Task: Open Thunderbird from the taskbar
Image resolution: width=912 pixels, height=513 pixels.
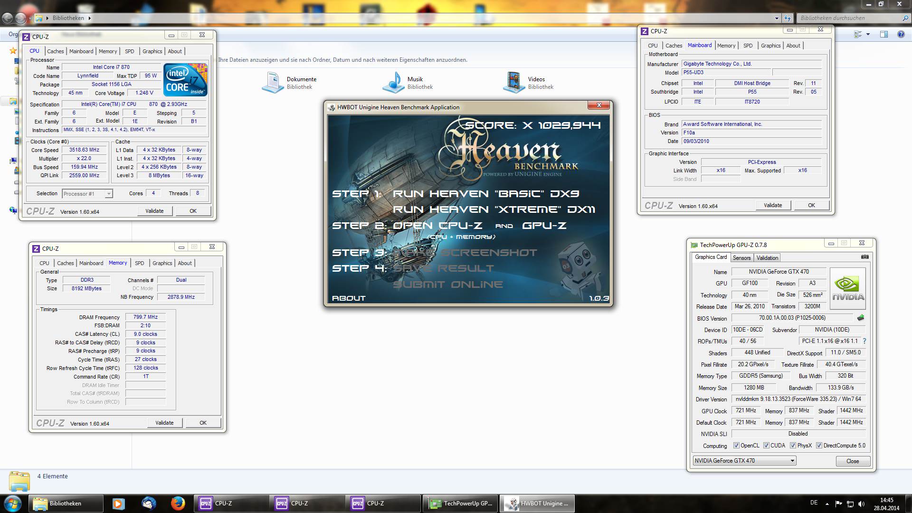Action: (x=149, y=503)
